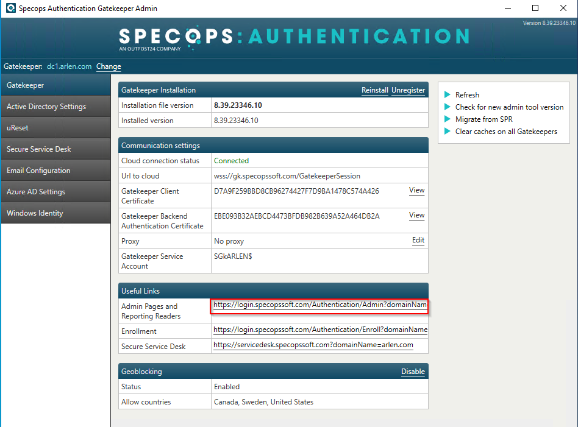Click Refresh text link
The height and width of the screenshot is (427, 578).
pyautogui.click(x=467, y=94)
